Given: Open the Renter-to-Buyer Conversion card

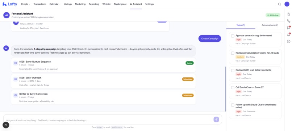Looking at the screenshot, I should 103,97.
